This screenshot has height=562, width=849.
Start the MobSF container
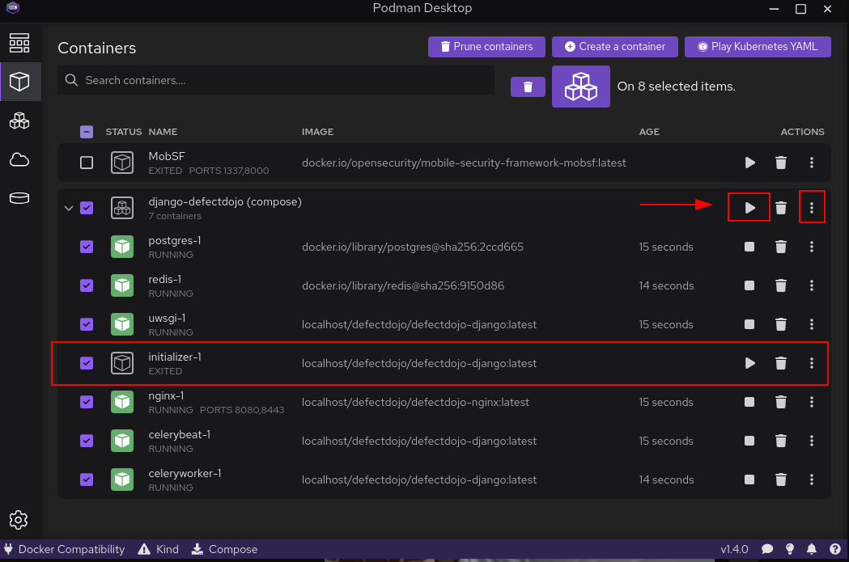click(750, 163)
